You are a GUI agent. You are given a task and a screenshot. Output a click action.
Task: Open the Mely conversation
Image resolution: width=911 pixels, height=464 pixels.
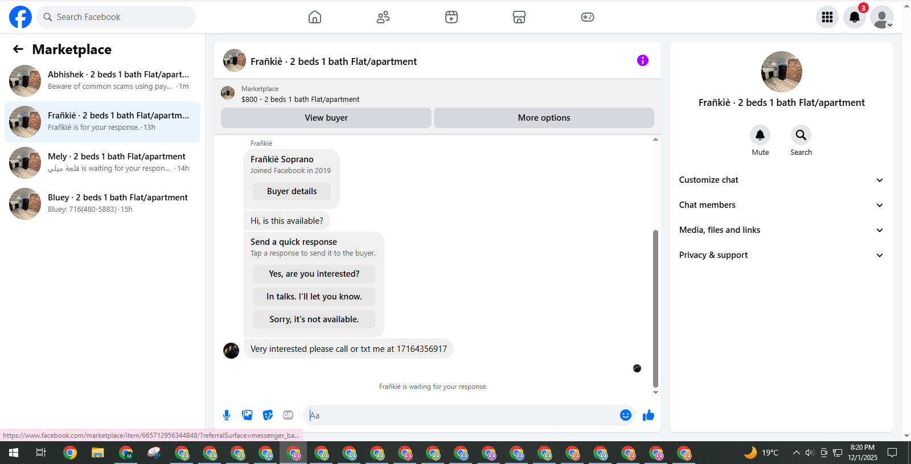point(102,163)
